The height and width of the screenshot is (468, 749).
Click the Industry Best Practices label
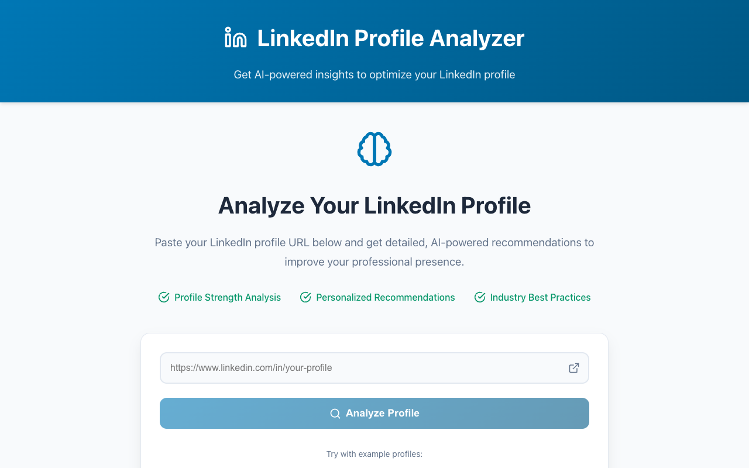coord(540,297)
